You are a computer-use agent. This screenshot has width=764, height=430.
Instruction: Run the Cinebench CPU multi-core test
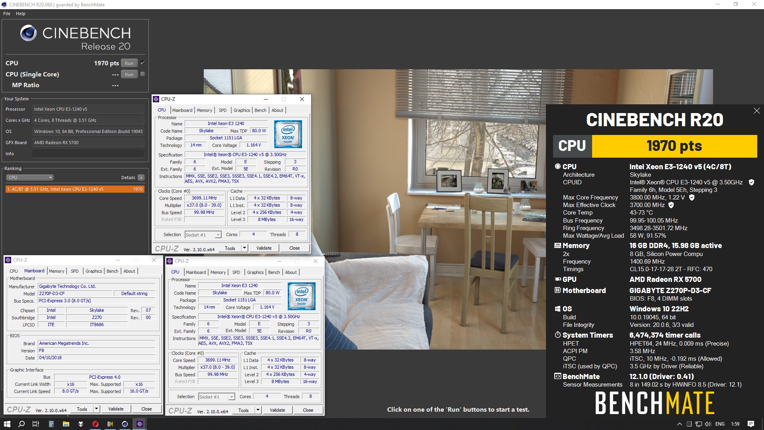click(129, 63)
